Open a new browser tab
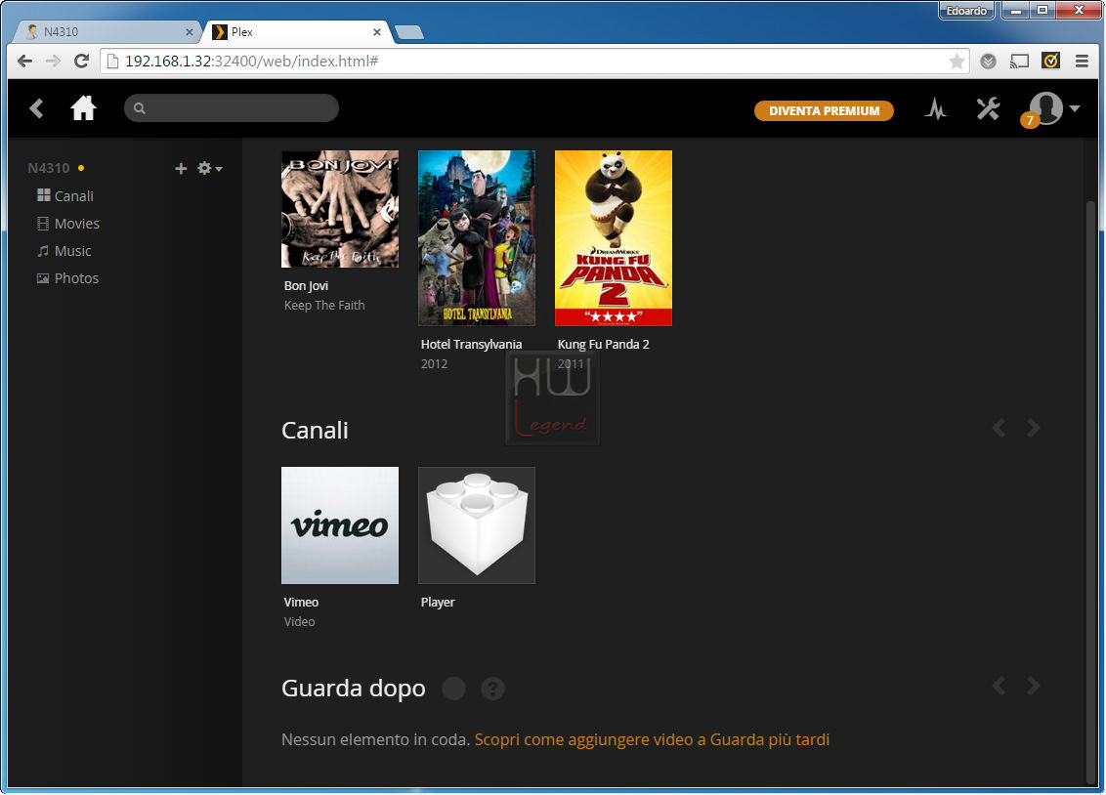Image resolution: width=1106 pixels, height=795 pixels. click(x=409, y=32)
